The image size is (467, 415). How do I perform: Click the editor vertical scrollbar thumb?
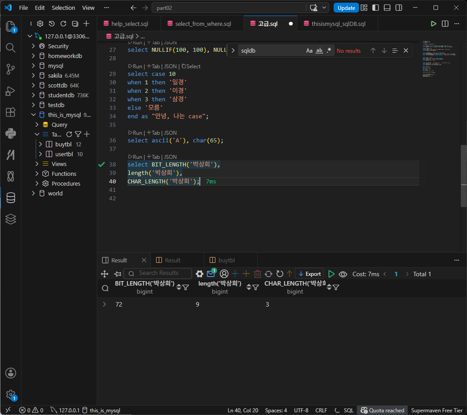point(463,176)
